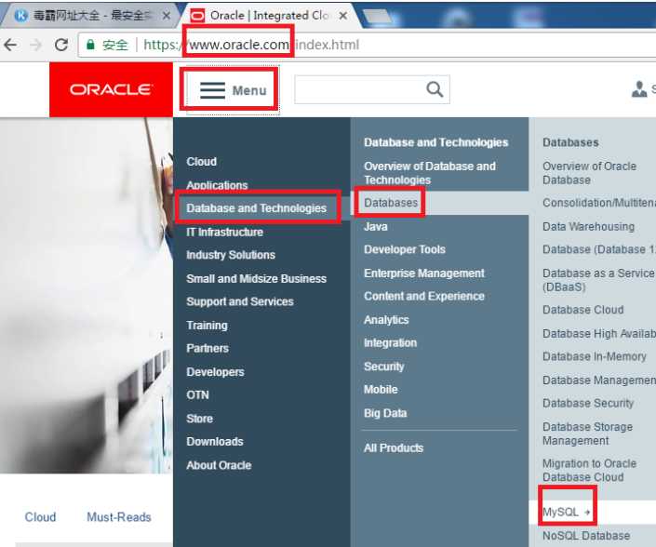Open Database Storage Management link
656x547 pixels.
pos(588,434)
